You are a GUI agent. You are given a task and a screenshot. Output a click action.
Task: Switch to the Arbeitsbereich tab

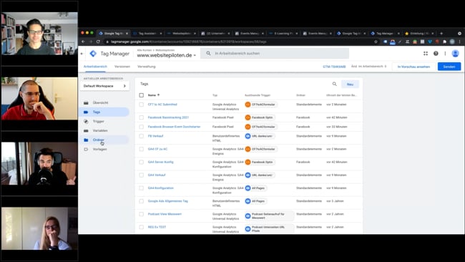coord(95,67)
